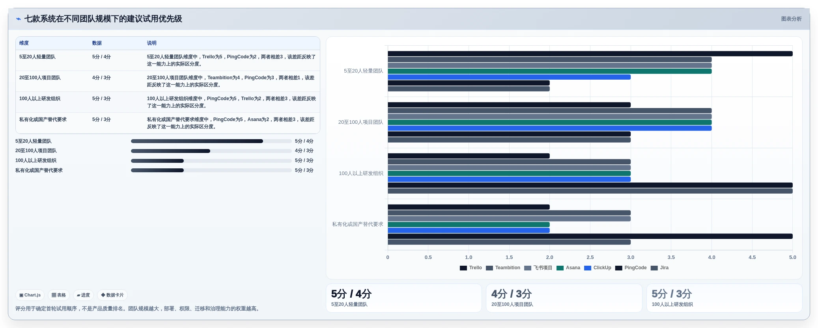Toggle the PingCode legend item
The width and height of the screenshot is (818, 328).
pyautogui.click(x=631, y=268)
